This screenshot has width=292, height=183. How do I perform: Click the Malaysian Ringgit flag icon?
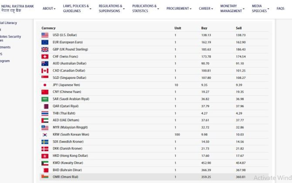[45, 127]
